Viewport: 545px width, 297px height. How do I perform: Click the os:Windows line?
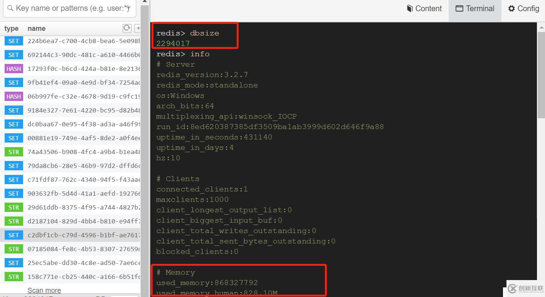coord(180,96)
